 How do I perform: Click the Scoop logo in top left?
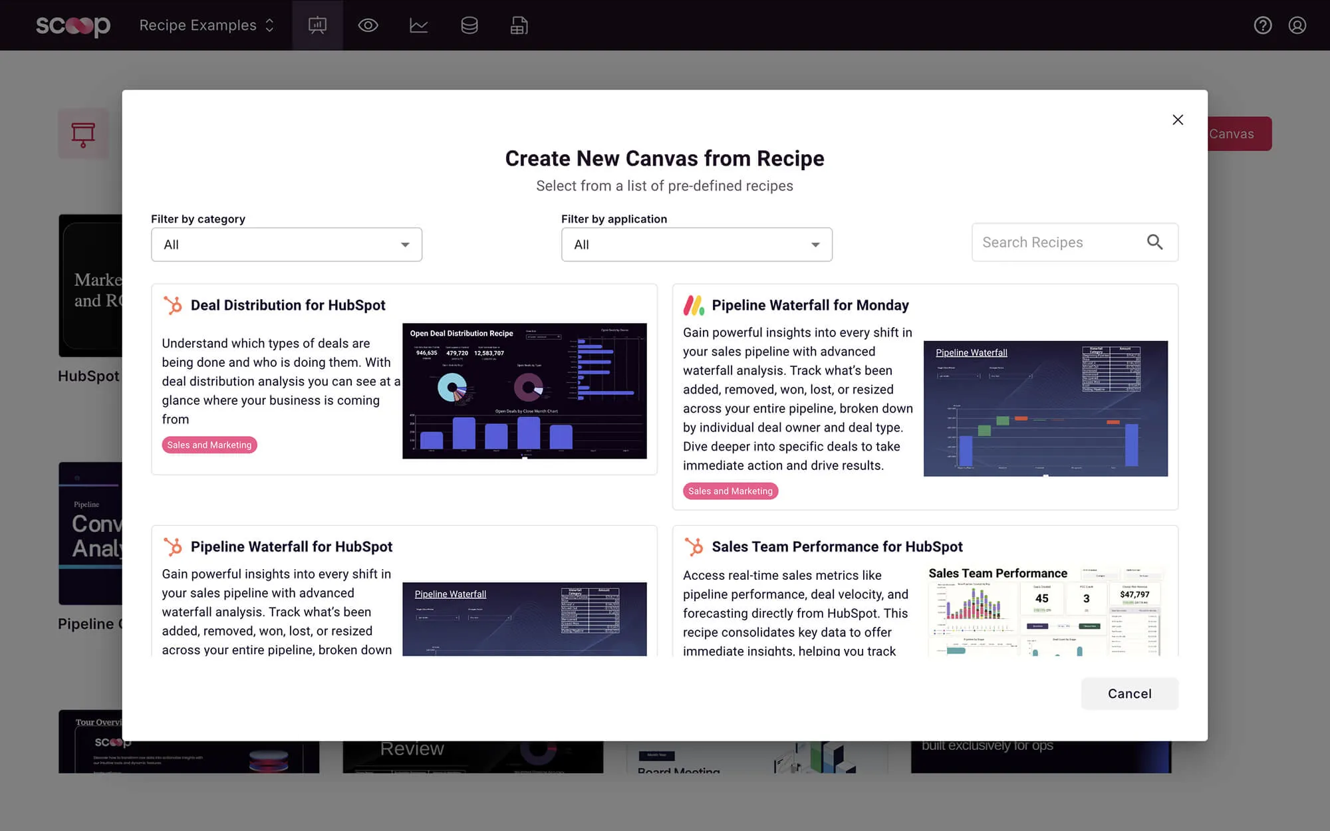click(73, 25)
